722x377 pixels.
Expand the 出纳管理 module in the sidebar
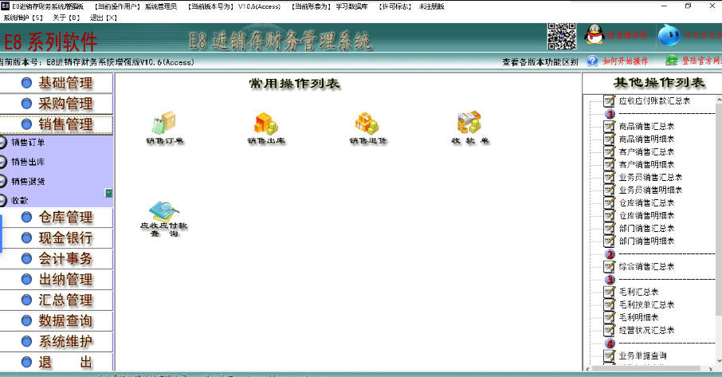click(x=56, y=280)
